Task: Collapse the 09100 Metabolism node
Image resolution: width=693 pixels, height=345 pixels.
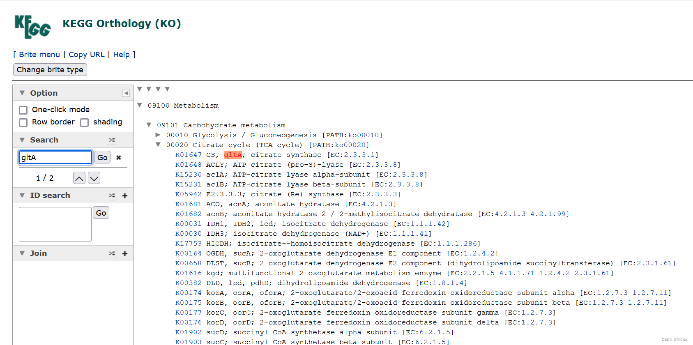Action: coord(140,105)
